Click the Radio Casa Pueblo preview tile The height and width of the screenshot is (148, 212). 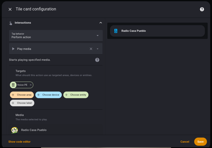(157, 31)
